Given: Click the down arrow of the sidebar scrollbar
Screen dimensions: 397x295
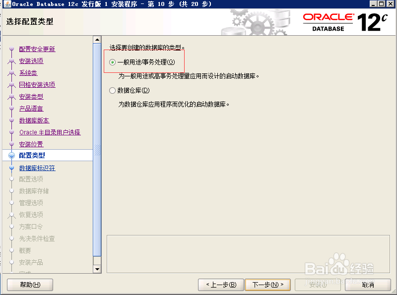Looking at the screenshot, I should [x=98, y=269].
